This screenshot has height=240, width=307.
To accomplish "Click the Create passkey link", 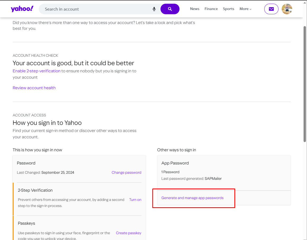I will [129, 233].
